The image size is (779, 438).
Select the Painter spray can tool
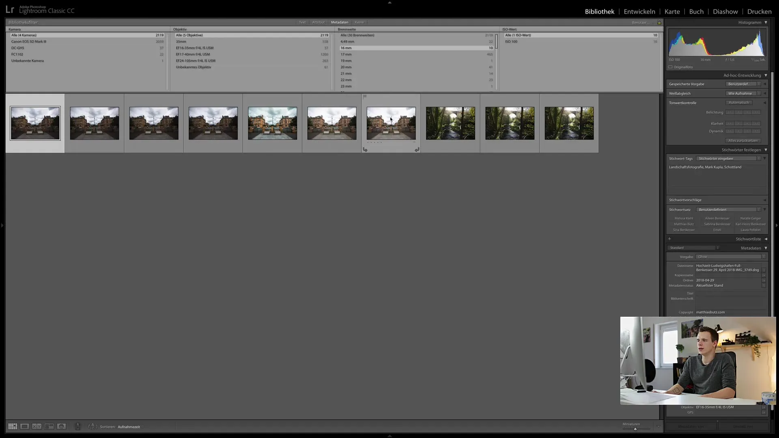(x=77, y=427)
